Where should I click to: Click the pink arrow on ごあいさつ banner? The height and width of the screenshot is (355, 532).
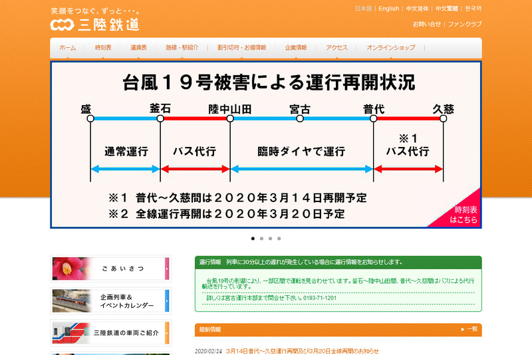click(x=167, y=269)
